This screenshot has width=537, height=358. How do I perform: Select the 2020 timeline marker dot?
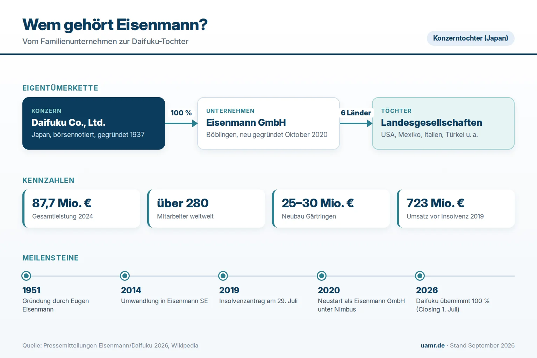pyautogui.click(x=322, y=276)
